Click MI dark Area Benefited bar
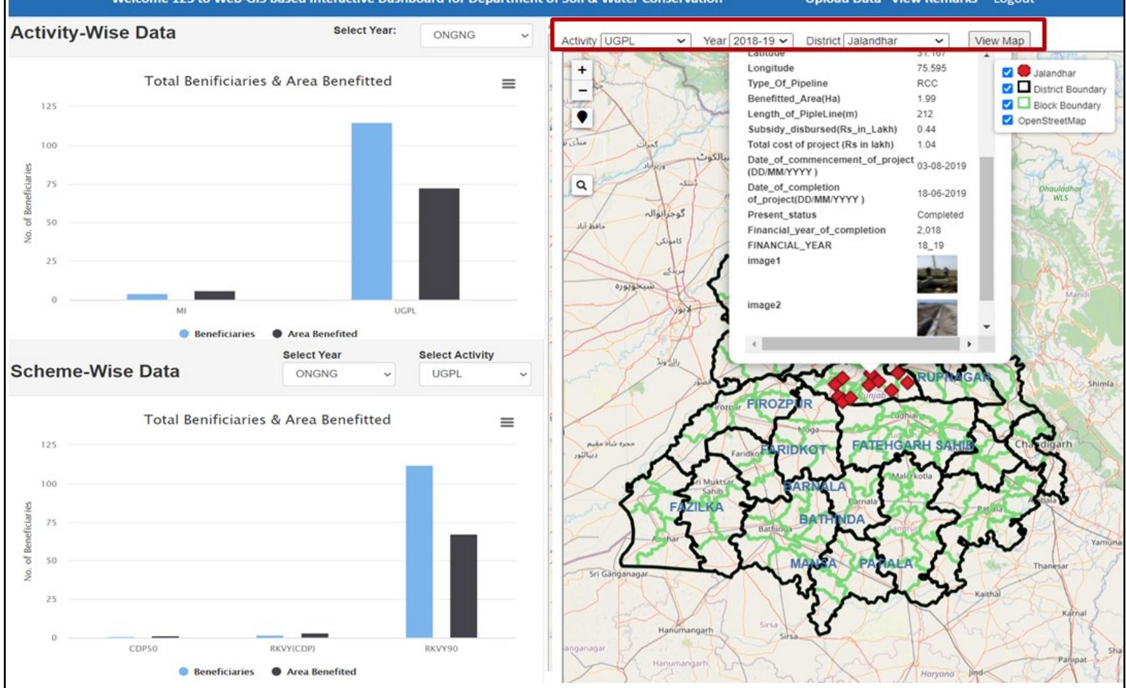The width and height of the screenshot is (1126, 688). tap(215, 295)
